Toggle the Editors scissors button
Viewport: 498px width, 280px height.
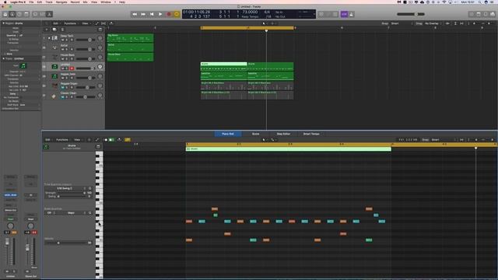(49, 14)
